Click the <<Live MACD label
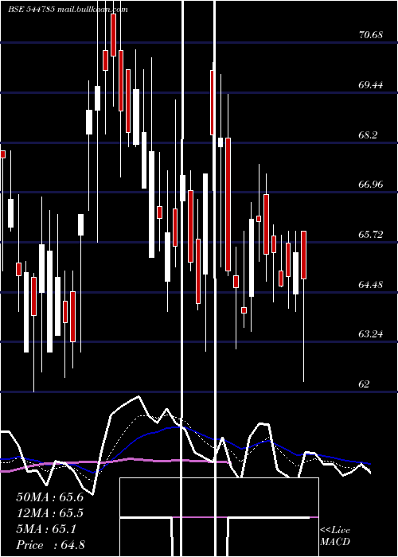This screenshot has width=398, height=557. click(335, 536)
